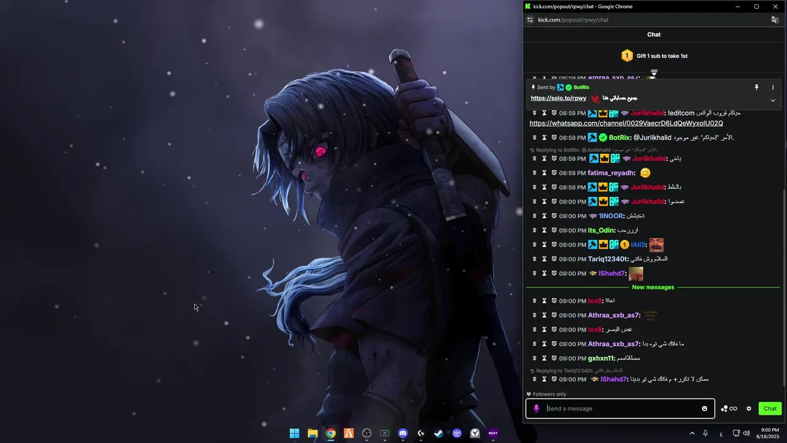Click the tray microphone icon
Image resolution: width=787 pixels, height=443 pixels.
point(705,433)
